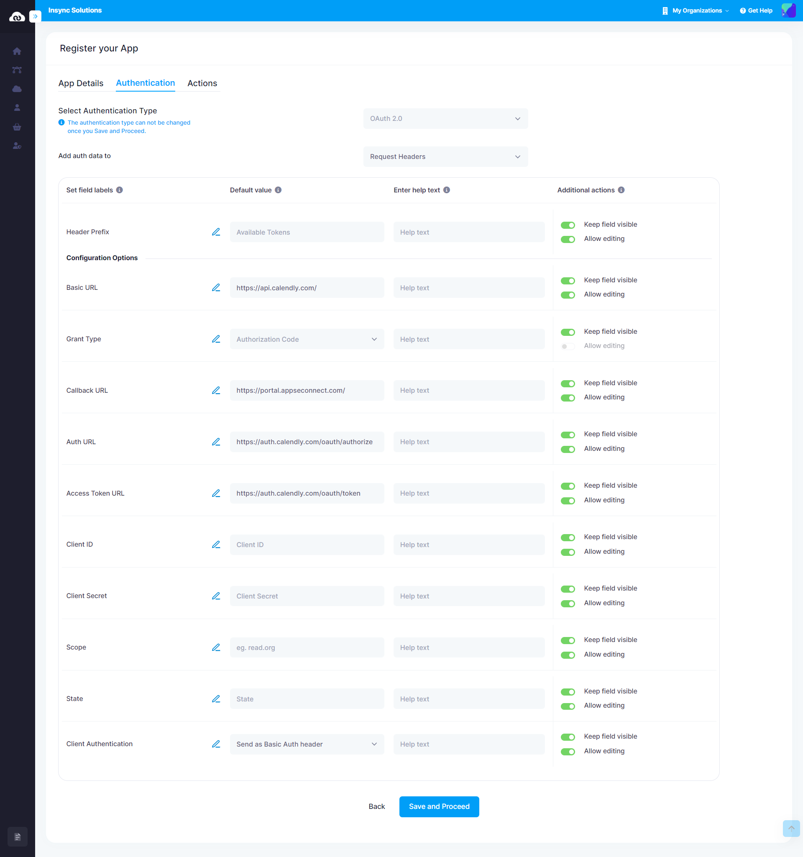Screen dimensions: 803x857
Task: Switch to the Authentication tab
Action: [145, 83]
